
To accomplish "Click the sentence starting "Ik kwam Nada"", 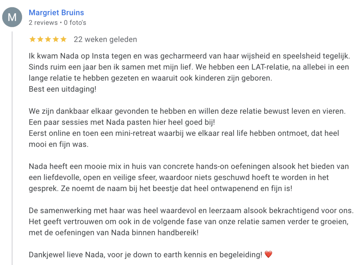I will click(x=189, y=56).
